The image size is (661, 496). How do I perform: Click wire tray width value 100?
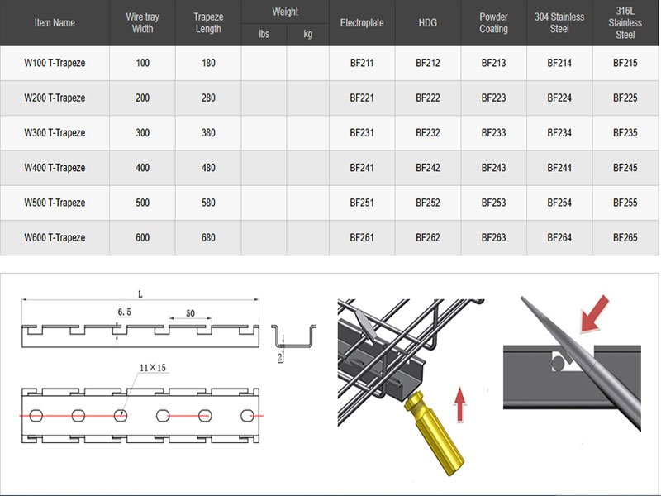142,64
